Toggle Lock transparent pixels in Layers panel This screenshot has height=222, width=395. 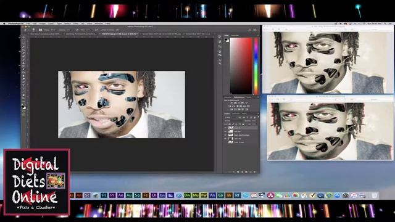point(230,124)
